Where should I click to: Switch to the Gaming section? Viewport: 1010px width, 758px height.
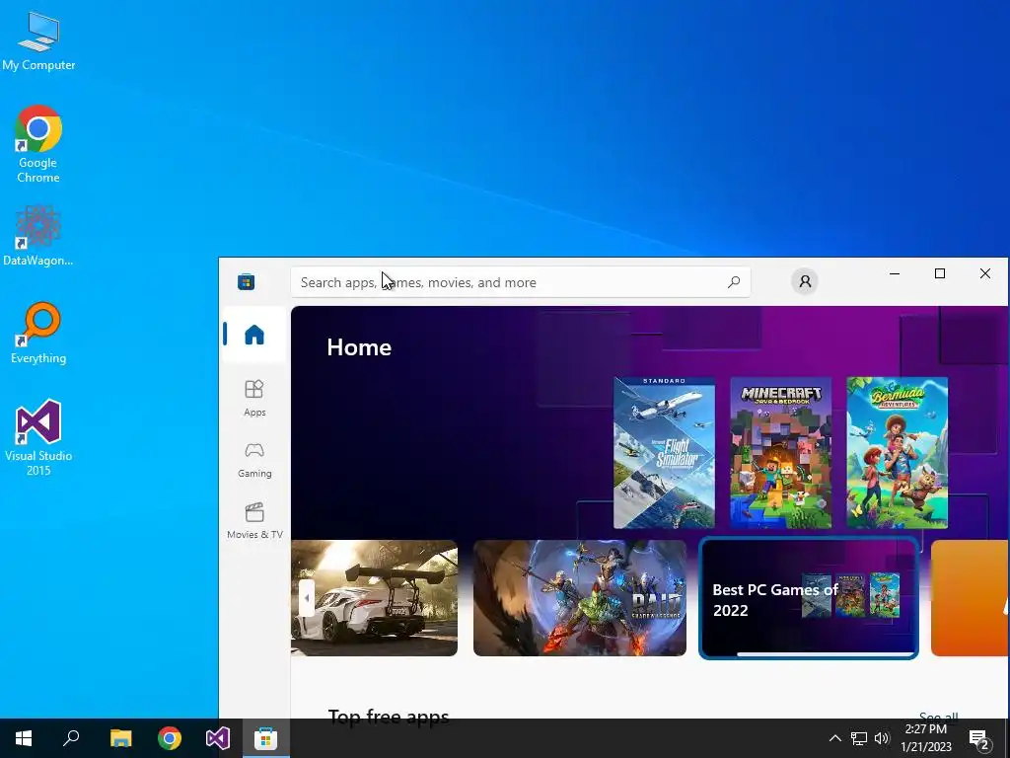pyautogui.click(x=254, y=460)
